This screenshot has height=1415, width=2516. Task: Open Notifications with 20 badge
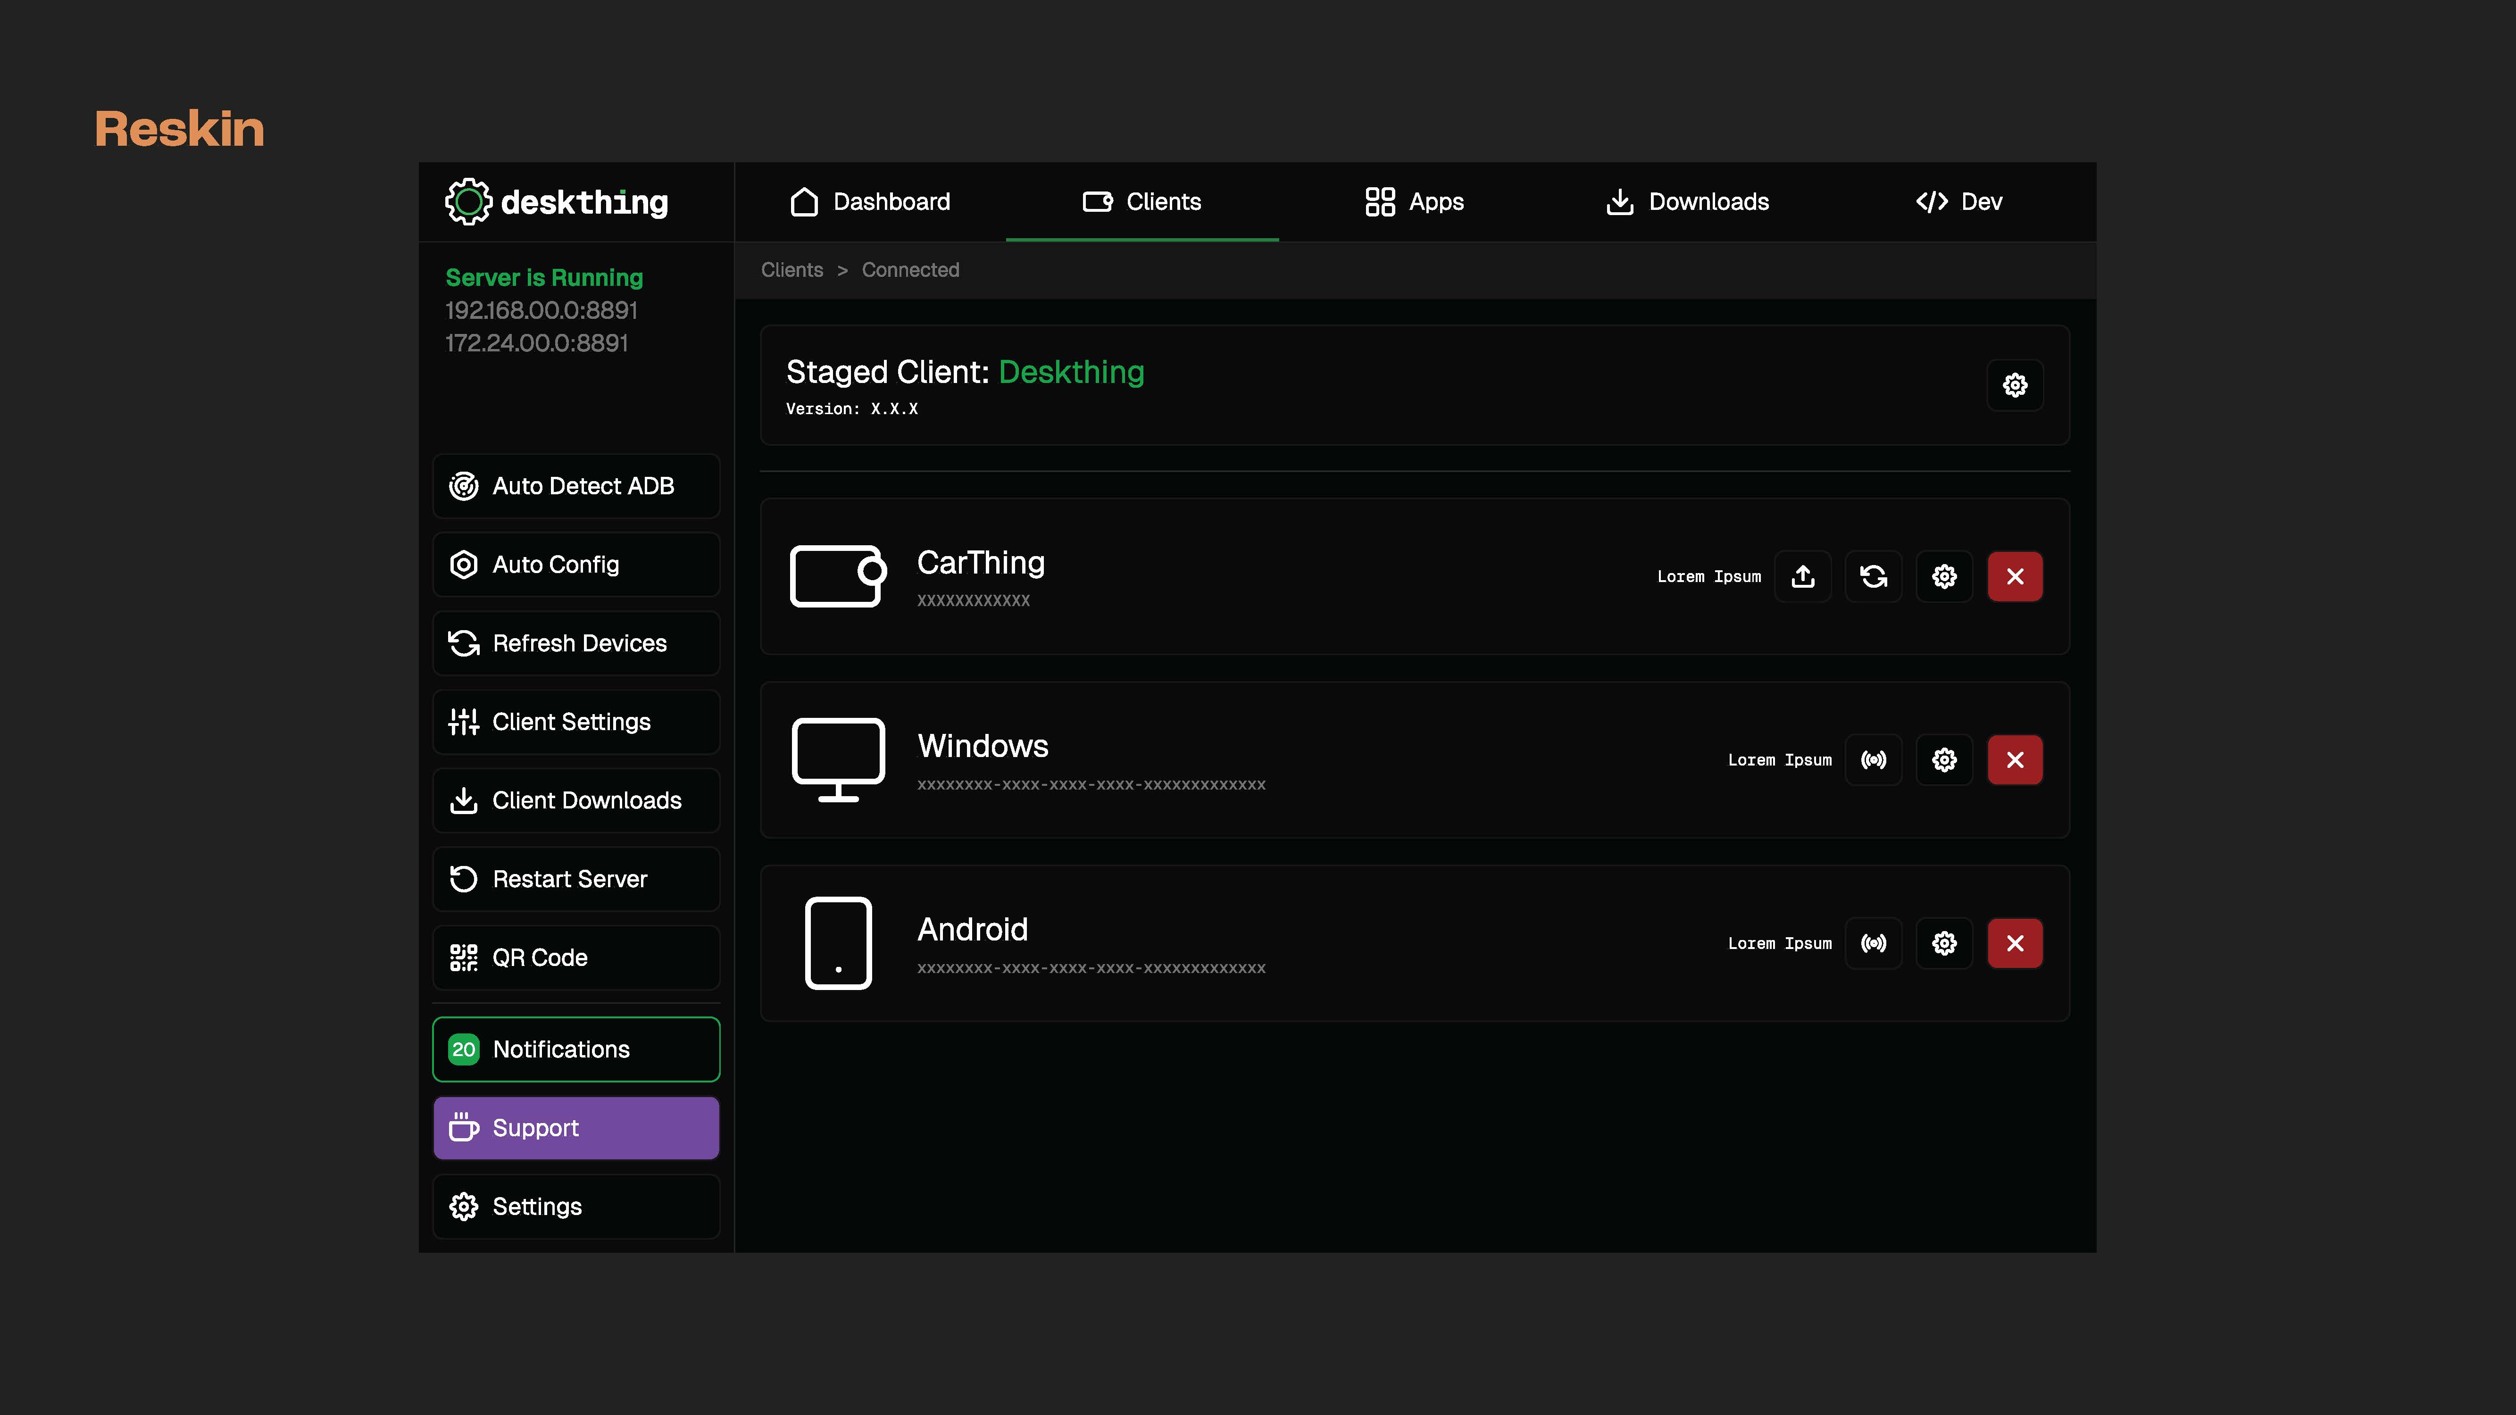576,1050
